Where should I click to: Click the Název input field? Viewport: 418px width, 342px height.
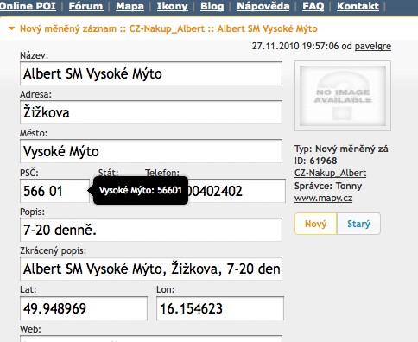click(151, 73)
